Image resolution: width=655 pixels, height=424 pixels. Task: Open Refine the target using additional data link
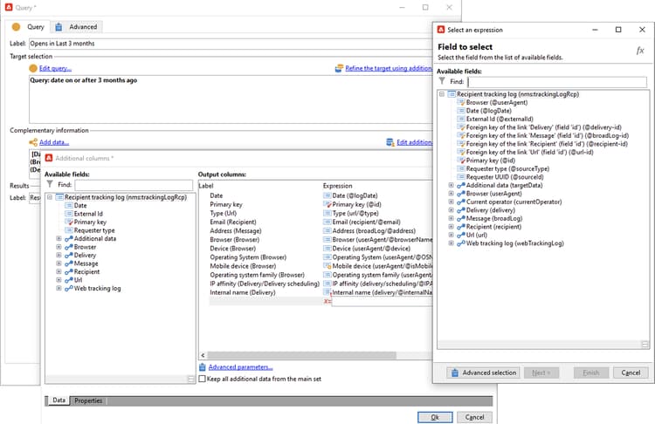(388, 68)
